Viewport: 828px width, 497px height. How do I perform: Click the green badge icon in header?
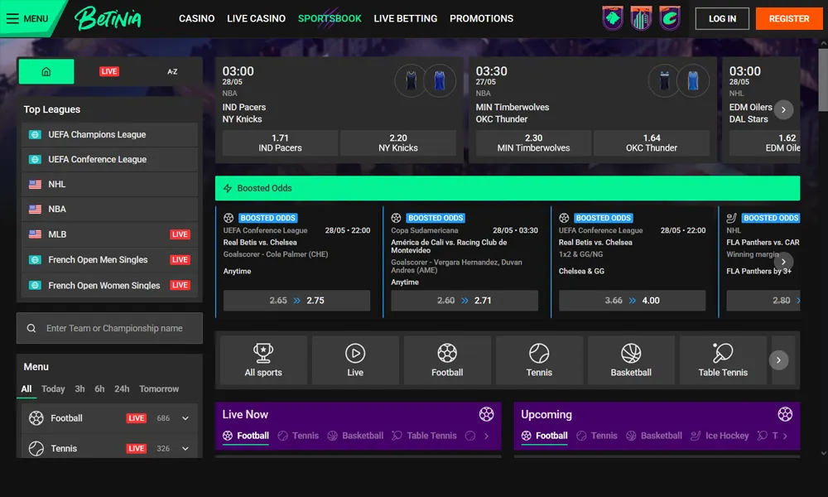click(x=613, y=18)
